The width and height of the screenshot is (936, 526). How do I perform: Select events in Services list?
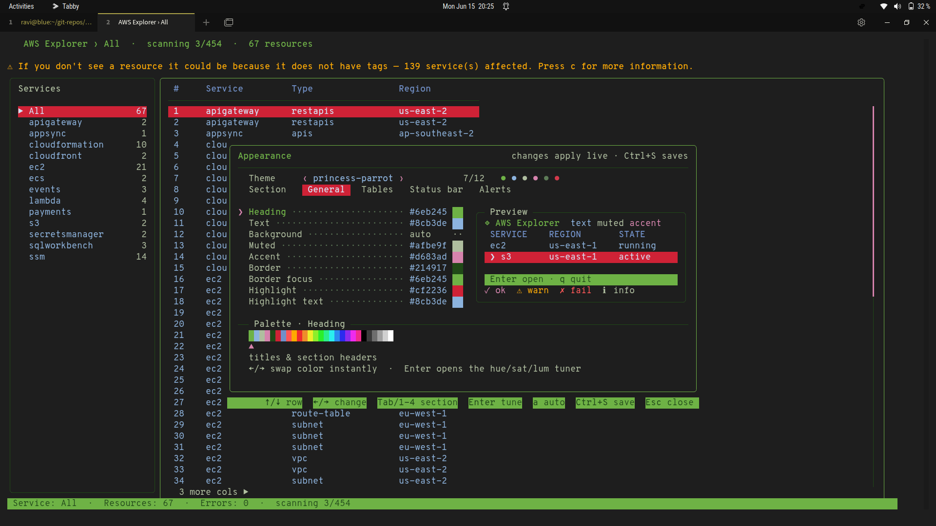coord(82,190)
